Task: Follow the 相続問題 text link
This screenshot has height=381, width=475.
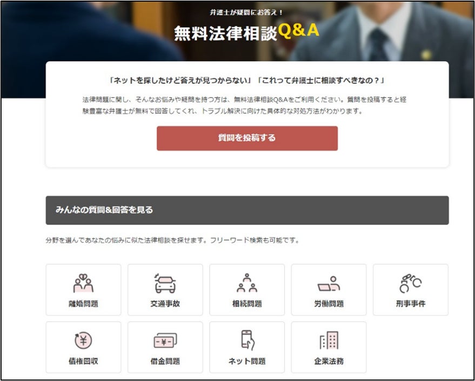Action: click(247, 304)
